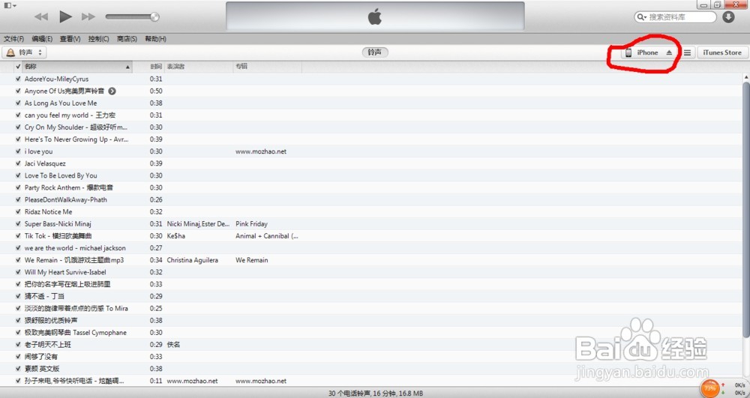
Task: Open the 帮助(H) menu
Action: tap(155, 39)
